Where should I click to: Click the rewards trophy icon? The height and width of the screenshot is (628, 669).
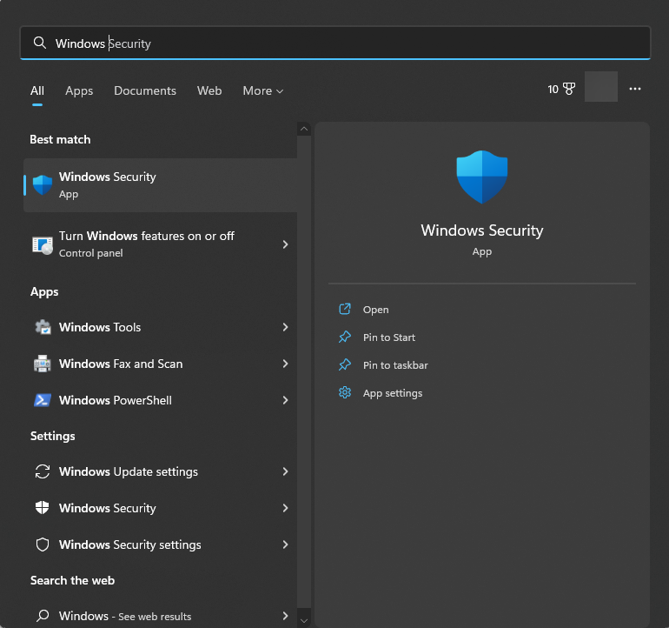click(569, 89)
